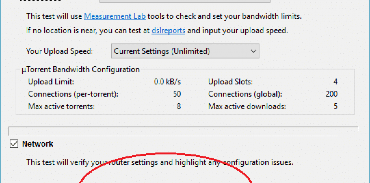Click the empty progress bar above Network

183,131
